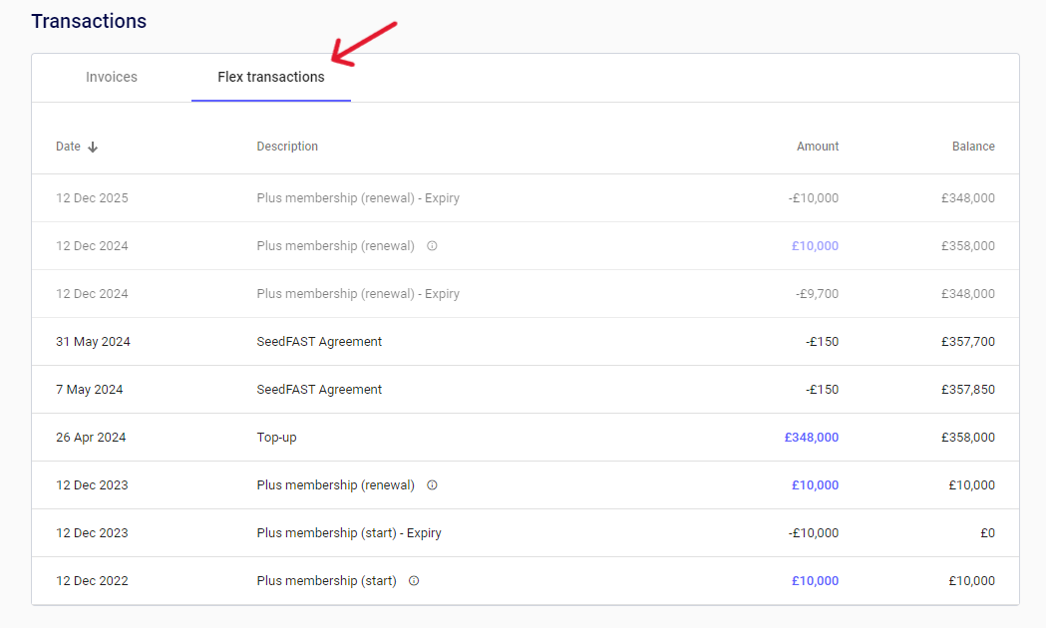
Task: Click the Balance column header
Action: pyautogui.click(x=972, y=147)
